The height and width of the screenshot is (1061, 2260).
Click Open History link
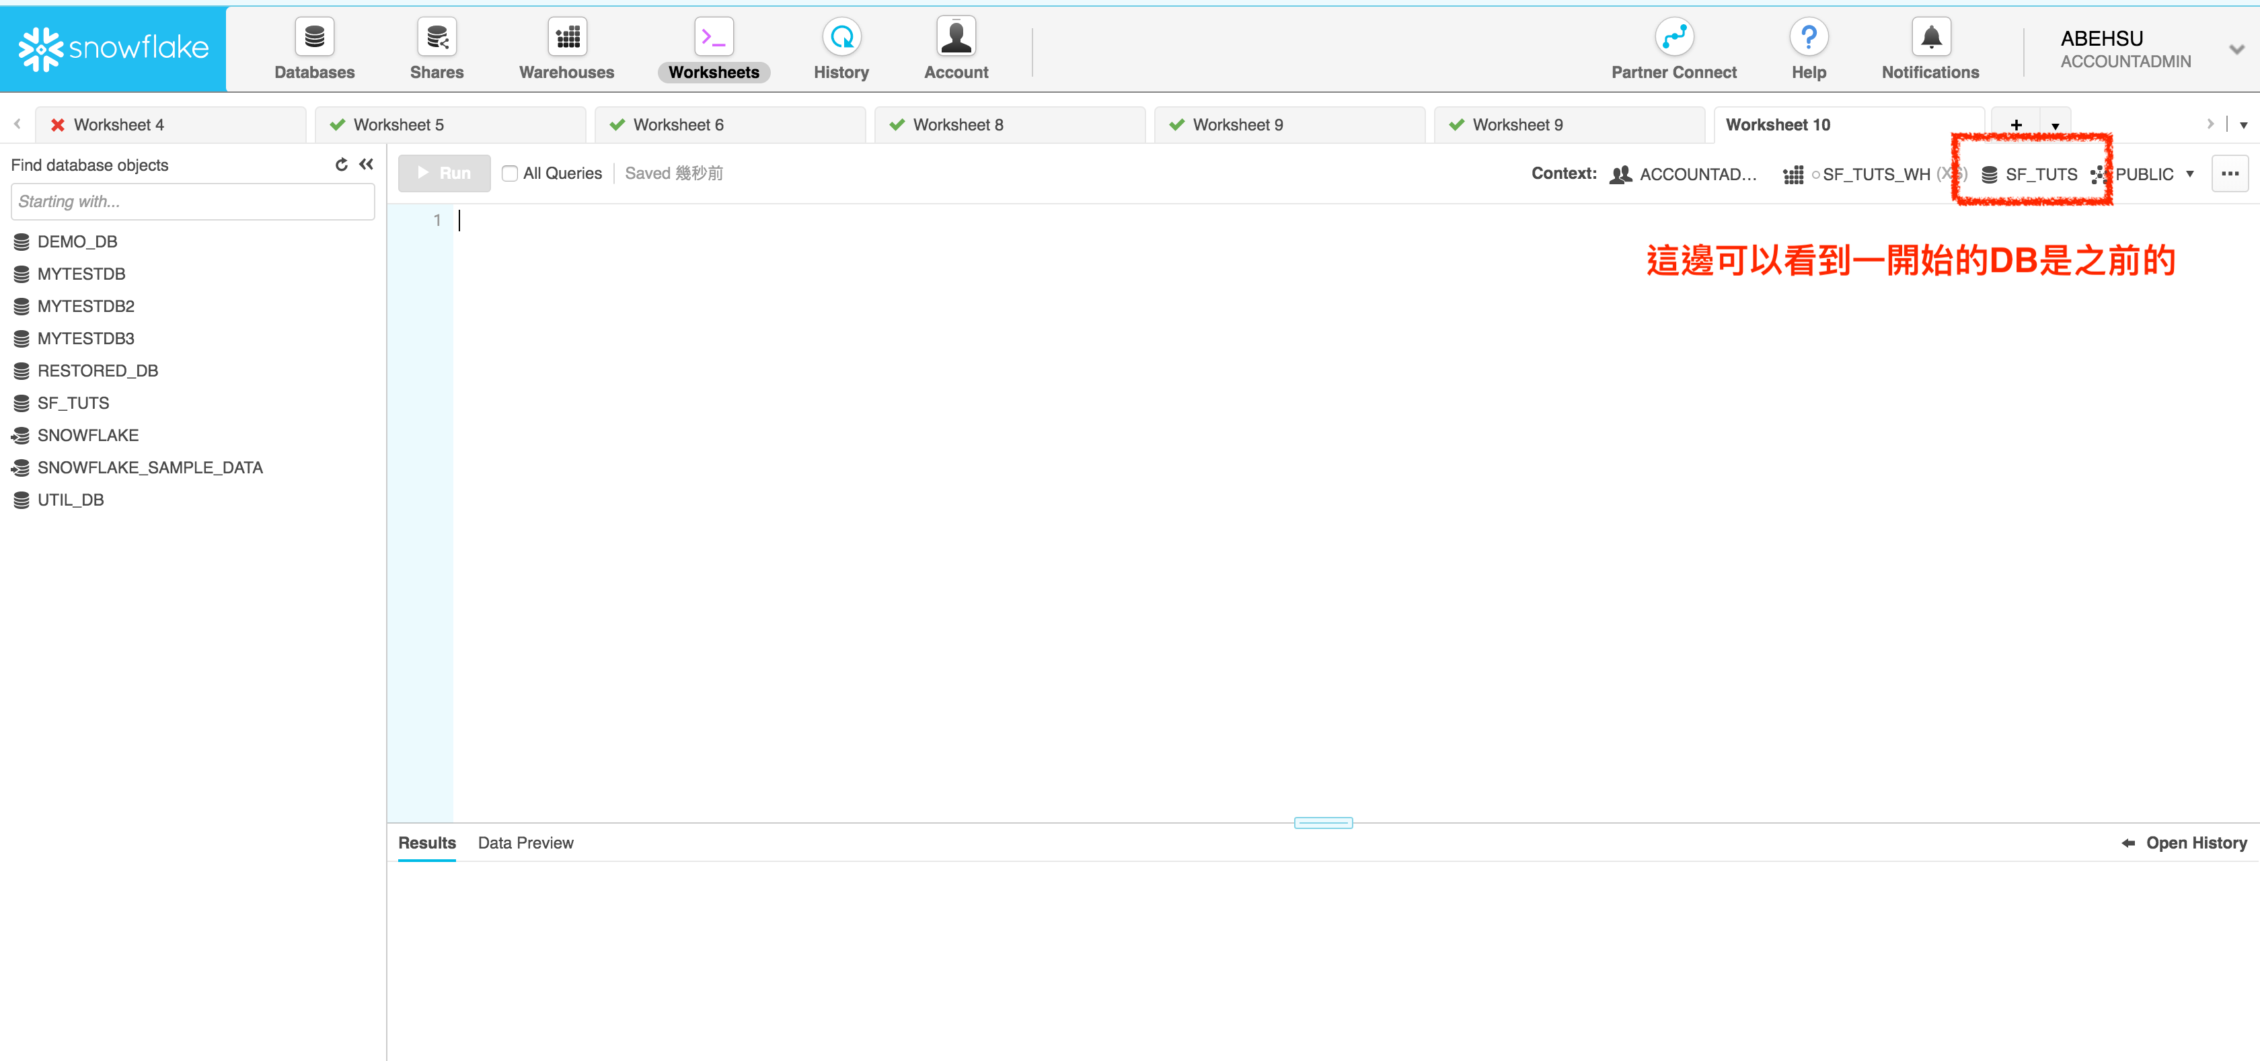pyautogui.click(x=2196, y=844)
